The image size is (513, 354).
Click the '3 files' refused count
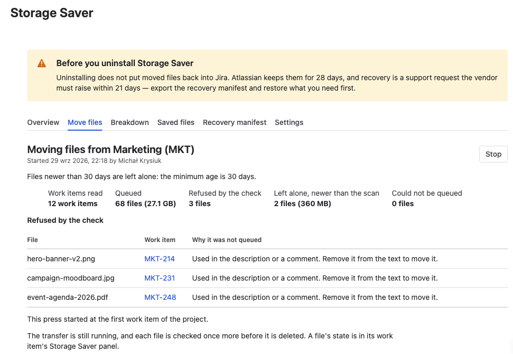click(x=199, y=204)
